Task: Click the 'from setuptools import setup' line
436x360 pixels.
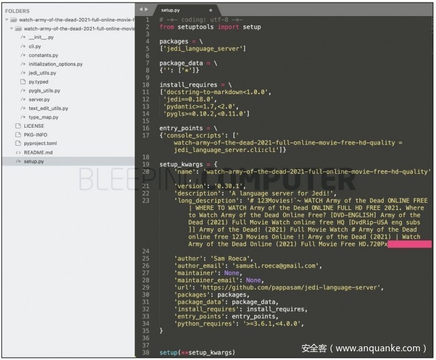Action: tap(210, 27)
